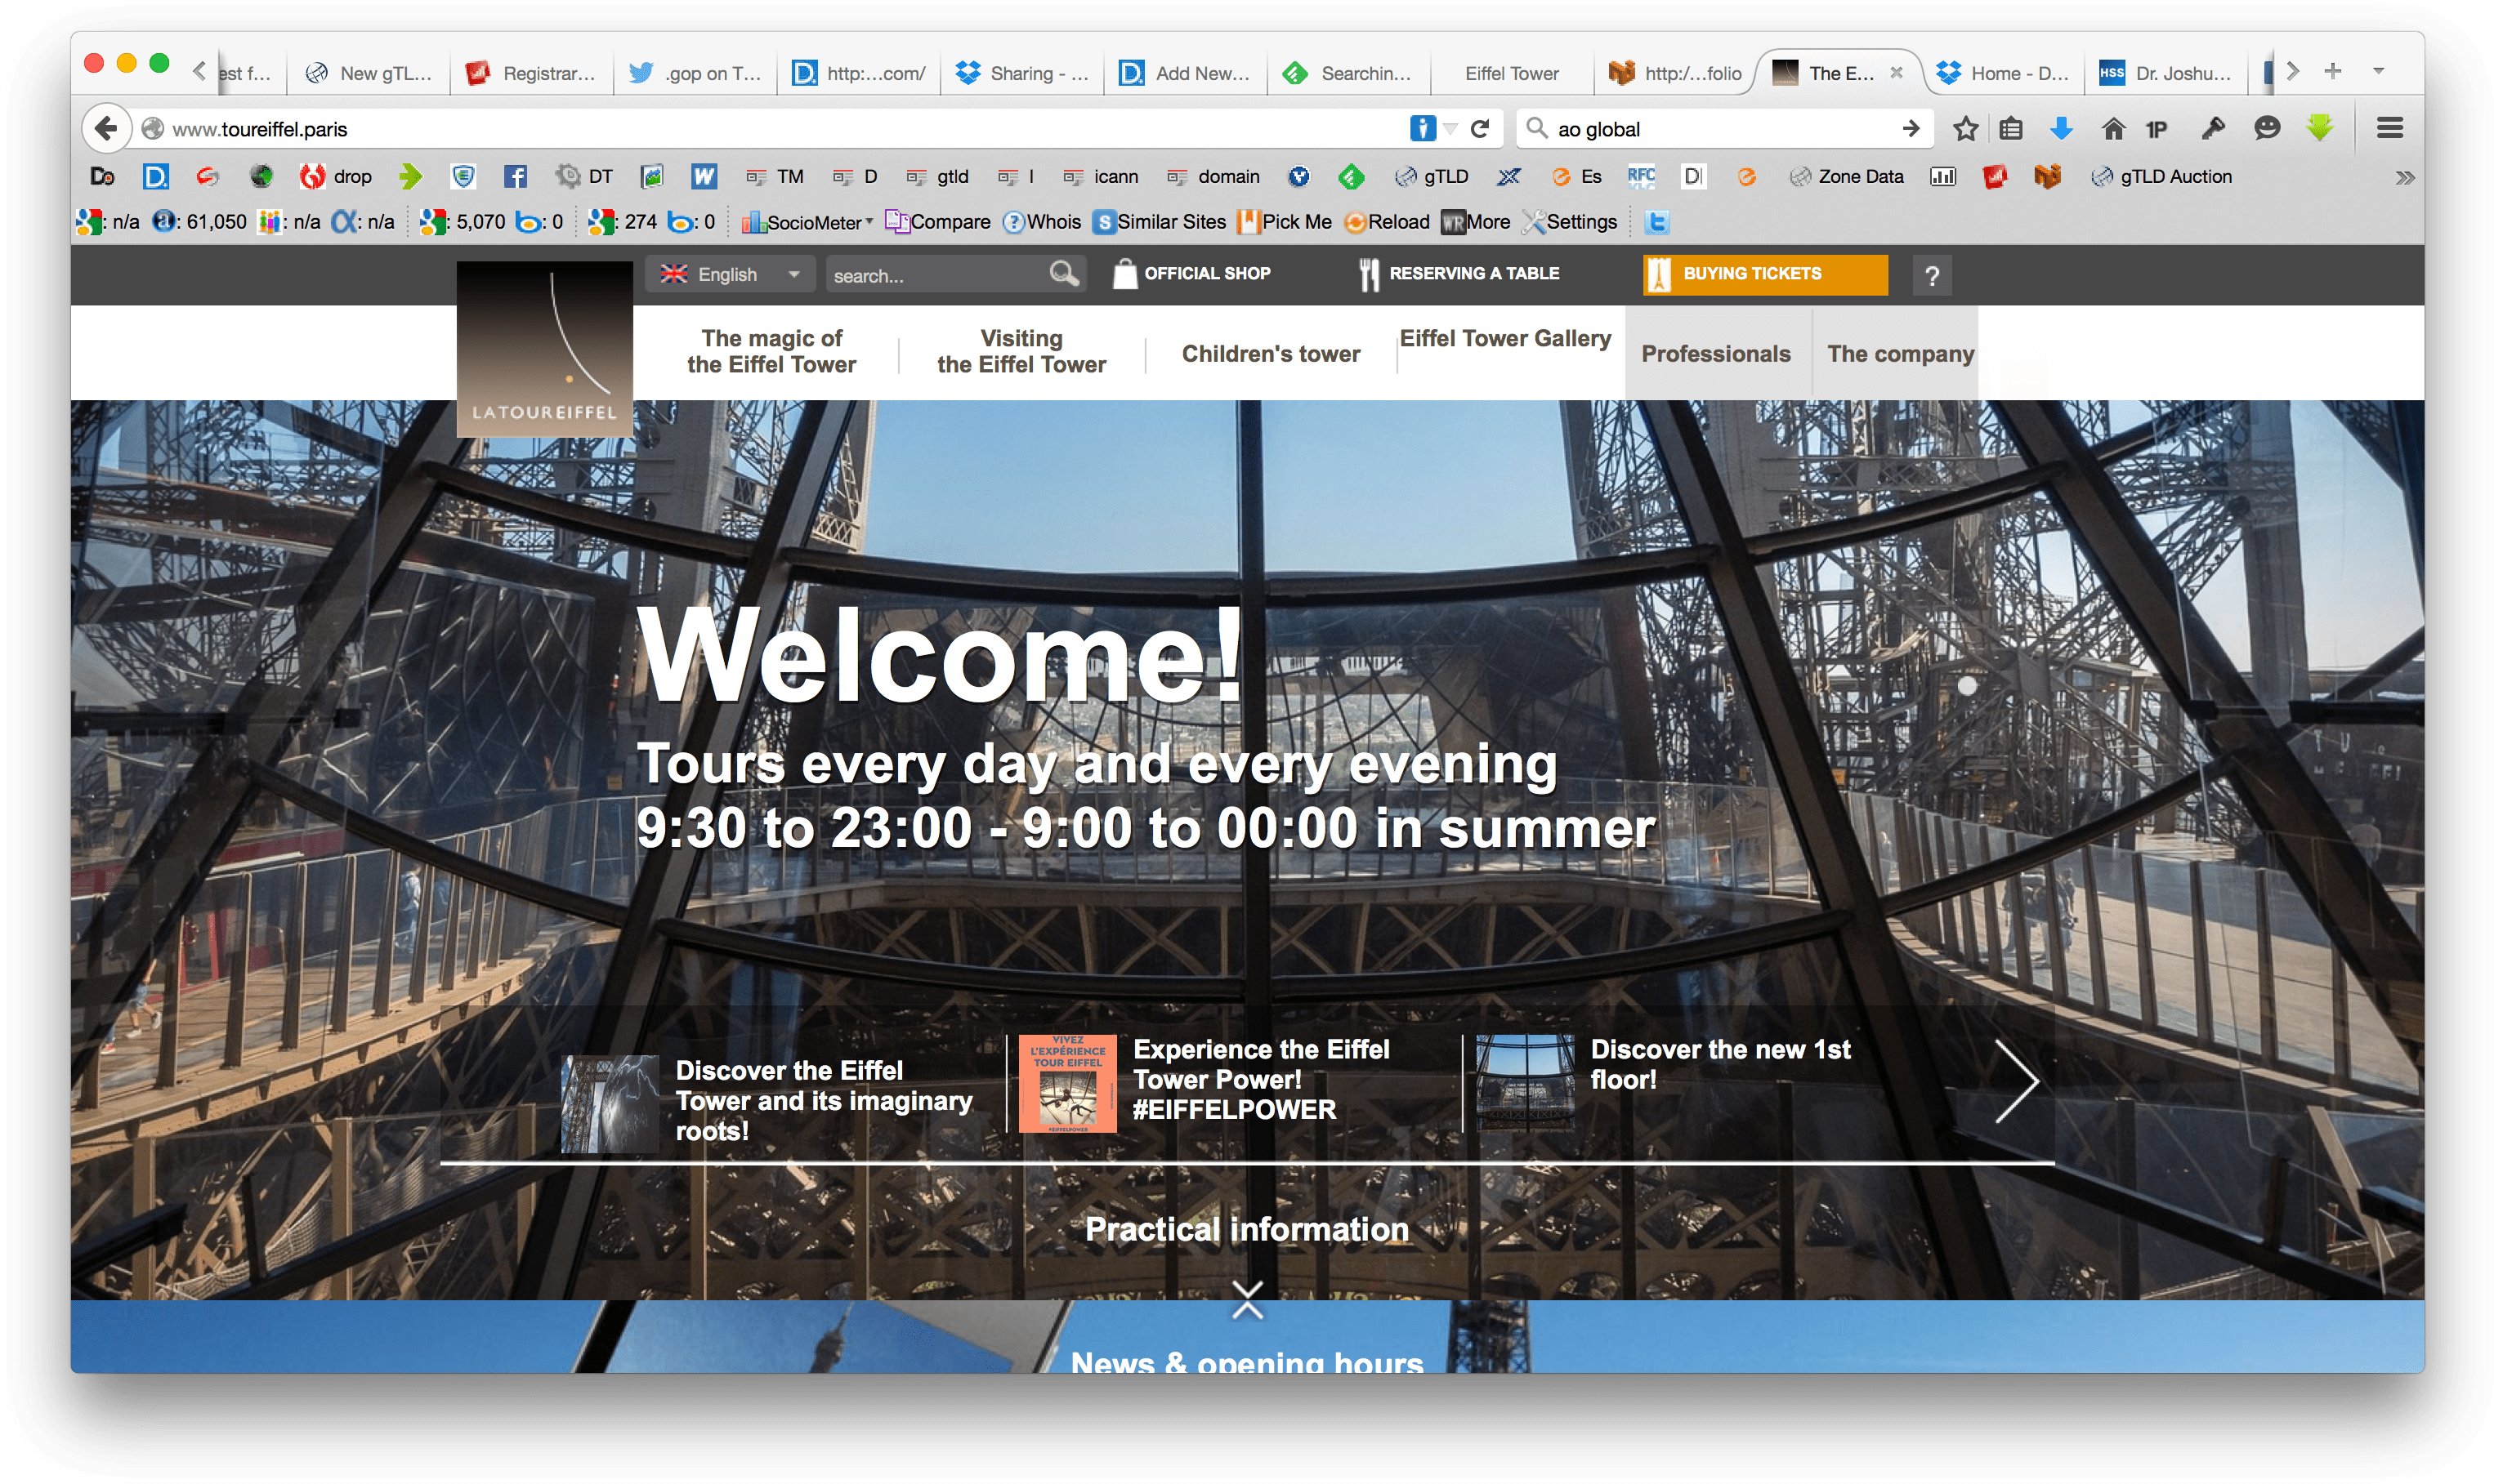Open the list all tabs dropdown arrow
2494x1484 pixels.
2379,71
